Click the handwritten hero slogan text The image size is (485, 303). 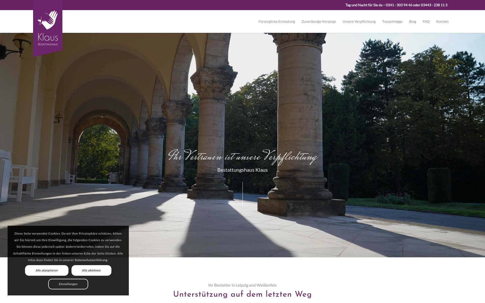point(243,157)
